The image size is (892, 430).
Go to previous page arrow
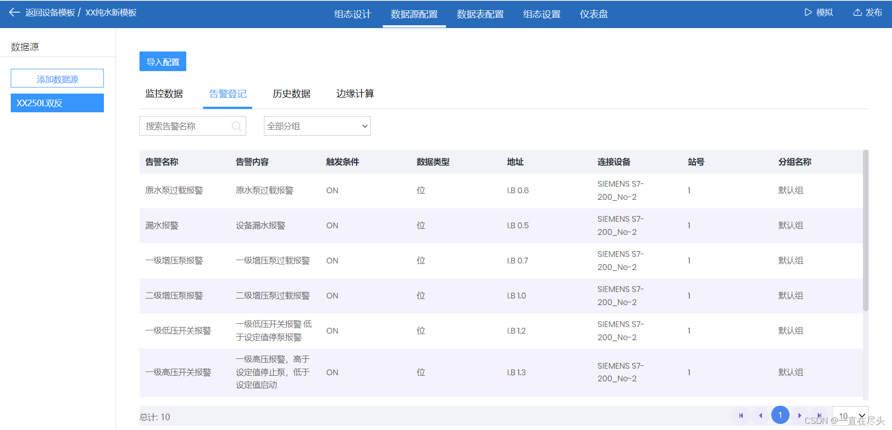(760, 415)
